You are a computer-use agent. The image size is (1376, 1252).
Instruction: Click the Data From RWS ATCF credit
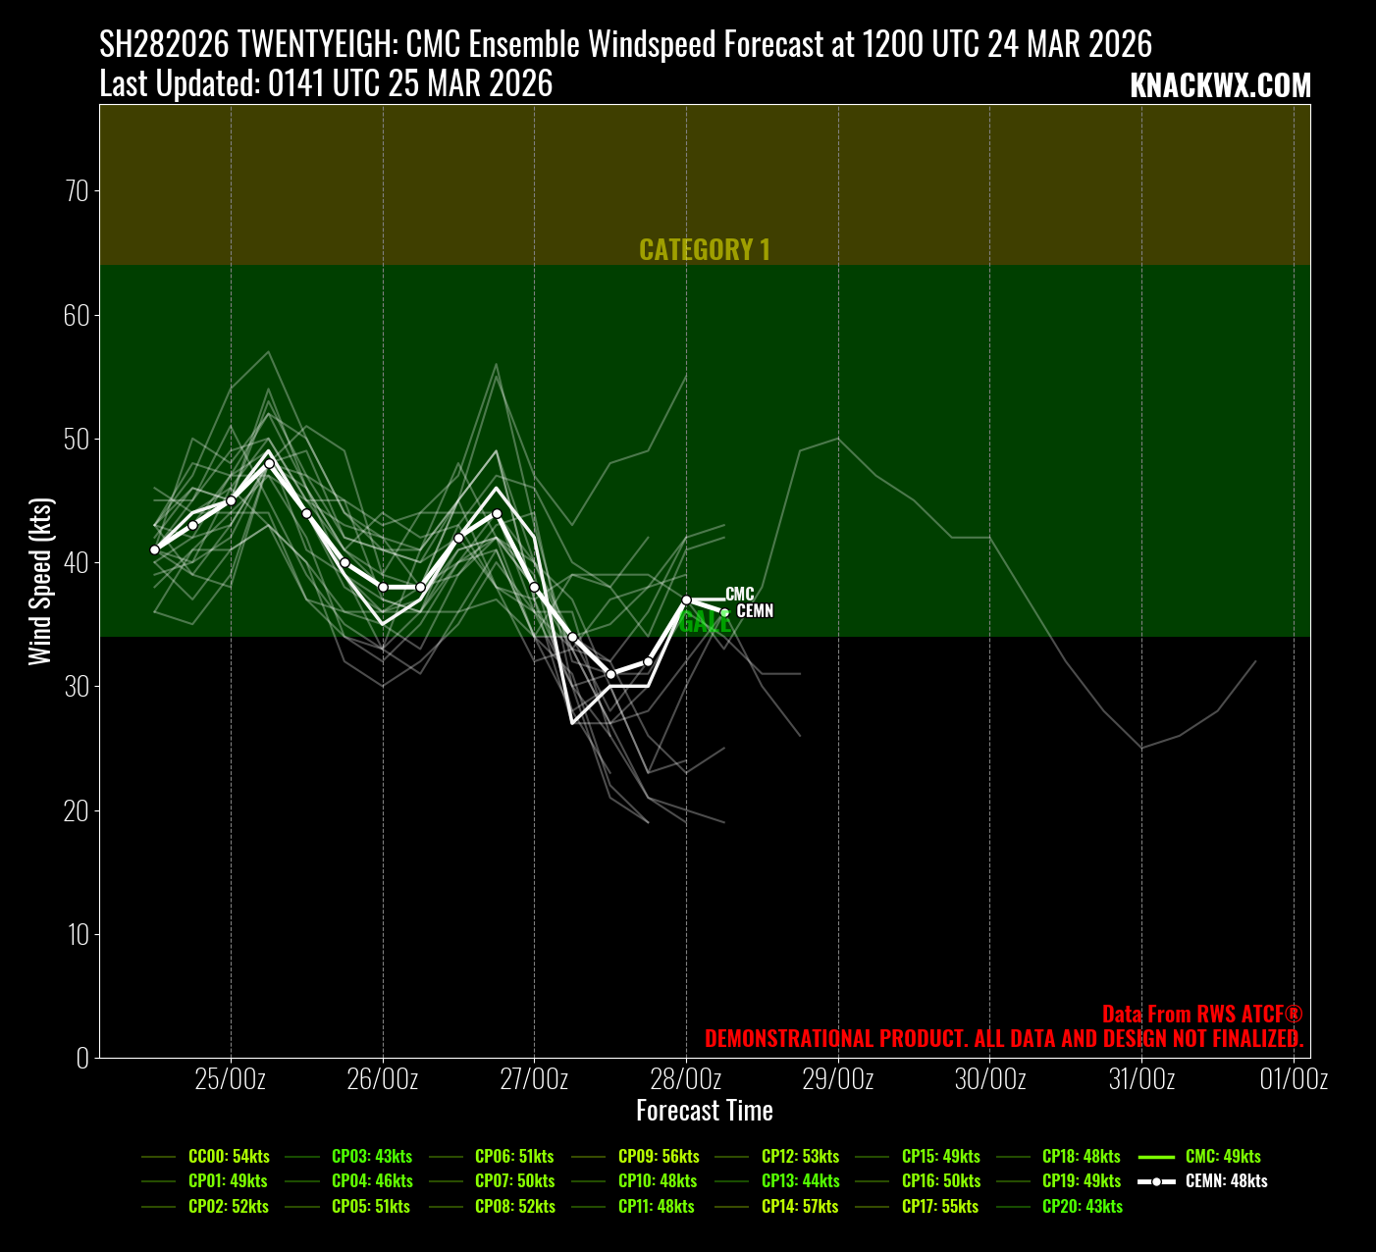(1201, 1014)
